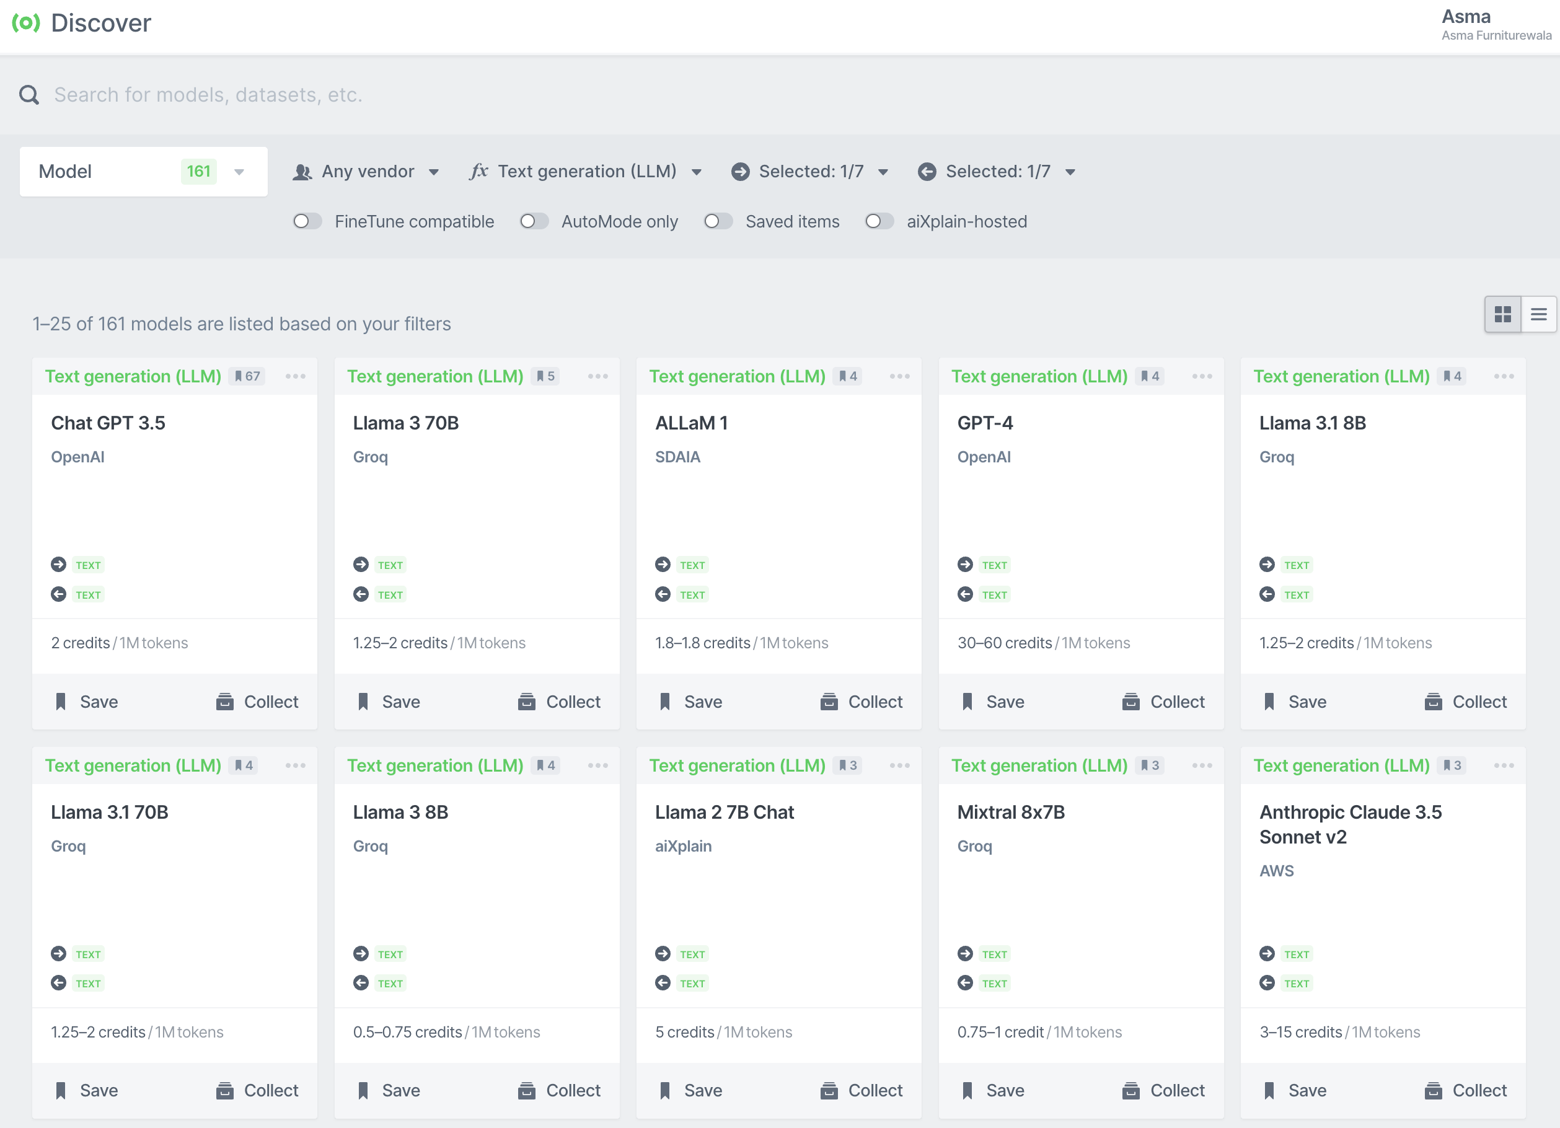Open the three-dot menu on GPT-4 card
The width and height of the screenshot is (1560, 1128).
1202,376
